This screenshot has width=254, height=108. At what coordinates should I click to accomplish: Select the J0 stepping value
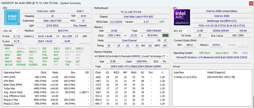coord(52,16)
